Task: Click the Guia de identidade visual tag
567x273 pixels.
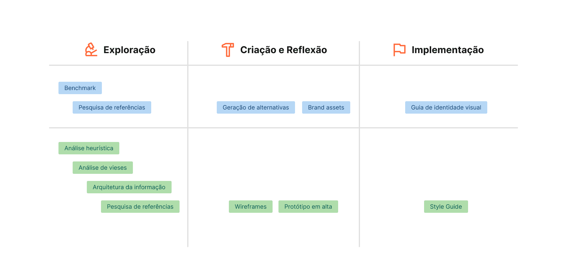Action: pos(446,107)
